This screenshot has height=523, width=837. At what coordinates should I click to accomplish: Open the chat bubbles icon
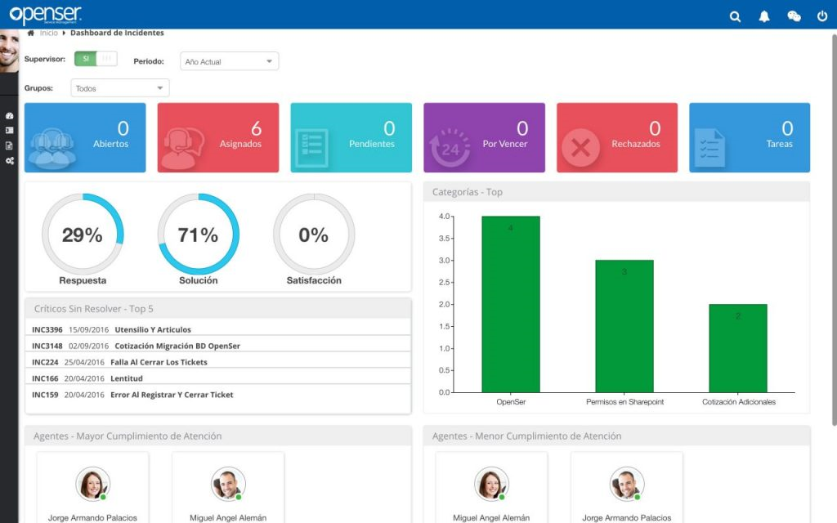794,16
